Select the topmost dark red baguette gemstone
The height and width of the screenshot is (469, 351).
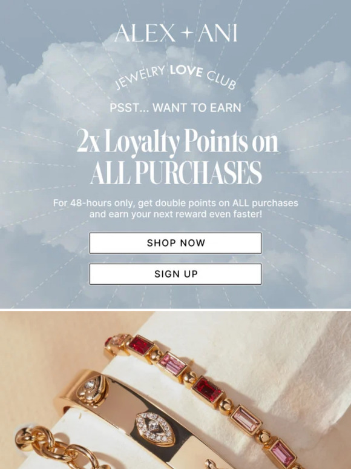click(x=140, y=345)
